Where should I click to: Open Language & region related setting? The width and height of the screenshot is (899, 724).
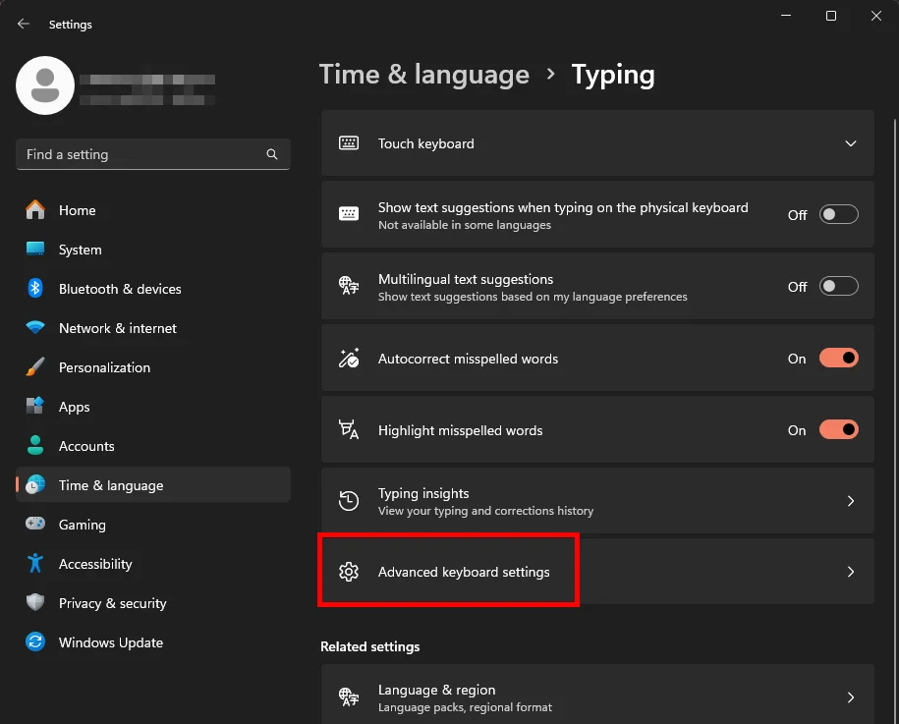(x=597, y=695)
